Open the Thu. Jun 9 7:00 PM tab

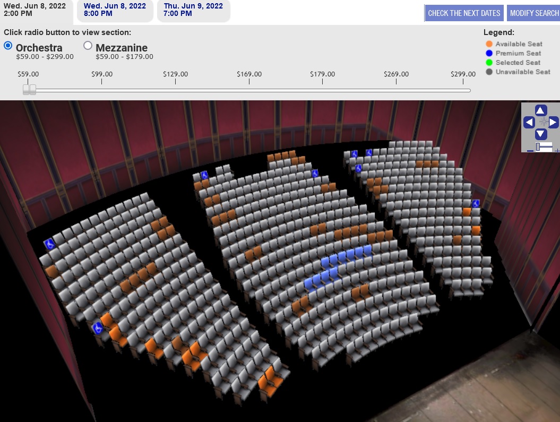[194, 10]
